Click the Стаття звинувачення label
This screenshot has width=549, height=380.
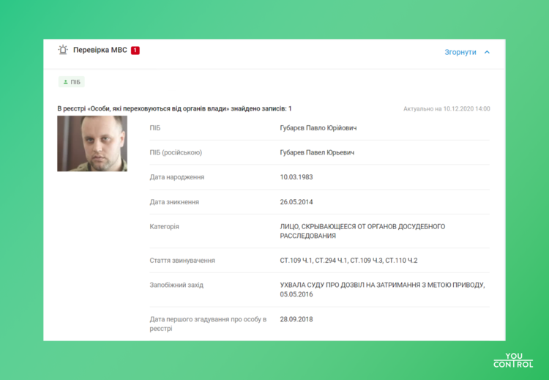(182, 261)
